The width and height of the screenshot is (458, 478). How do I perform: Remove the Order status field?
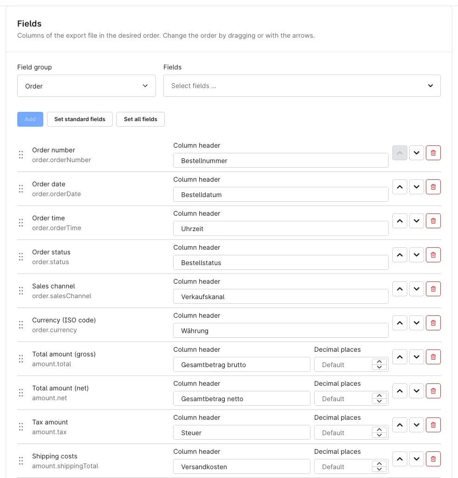[433, 255]
